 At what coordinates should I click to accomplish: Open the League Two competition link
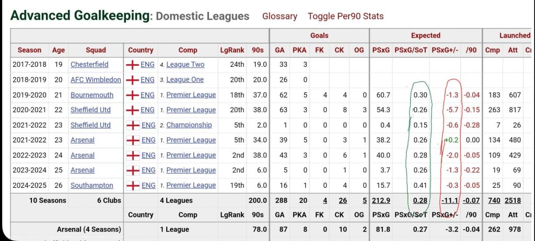coord(185,65)
